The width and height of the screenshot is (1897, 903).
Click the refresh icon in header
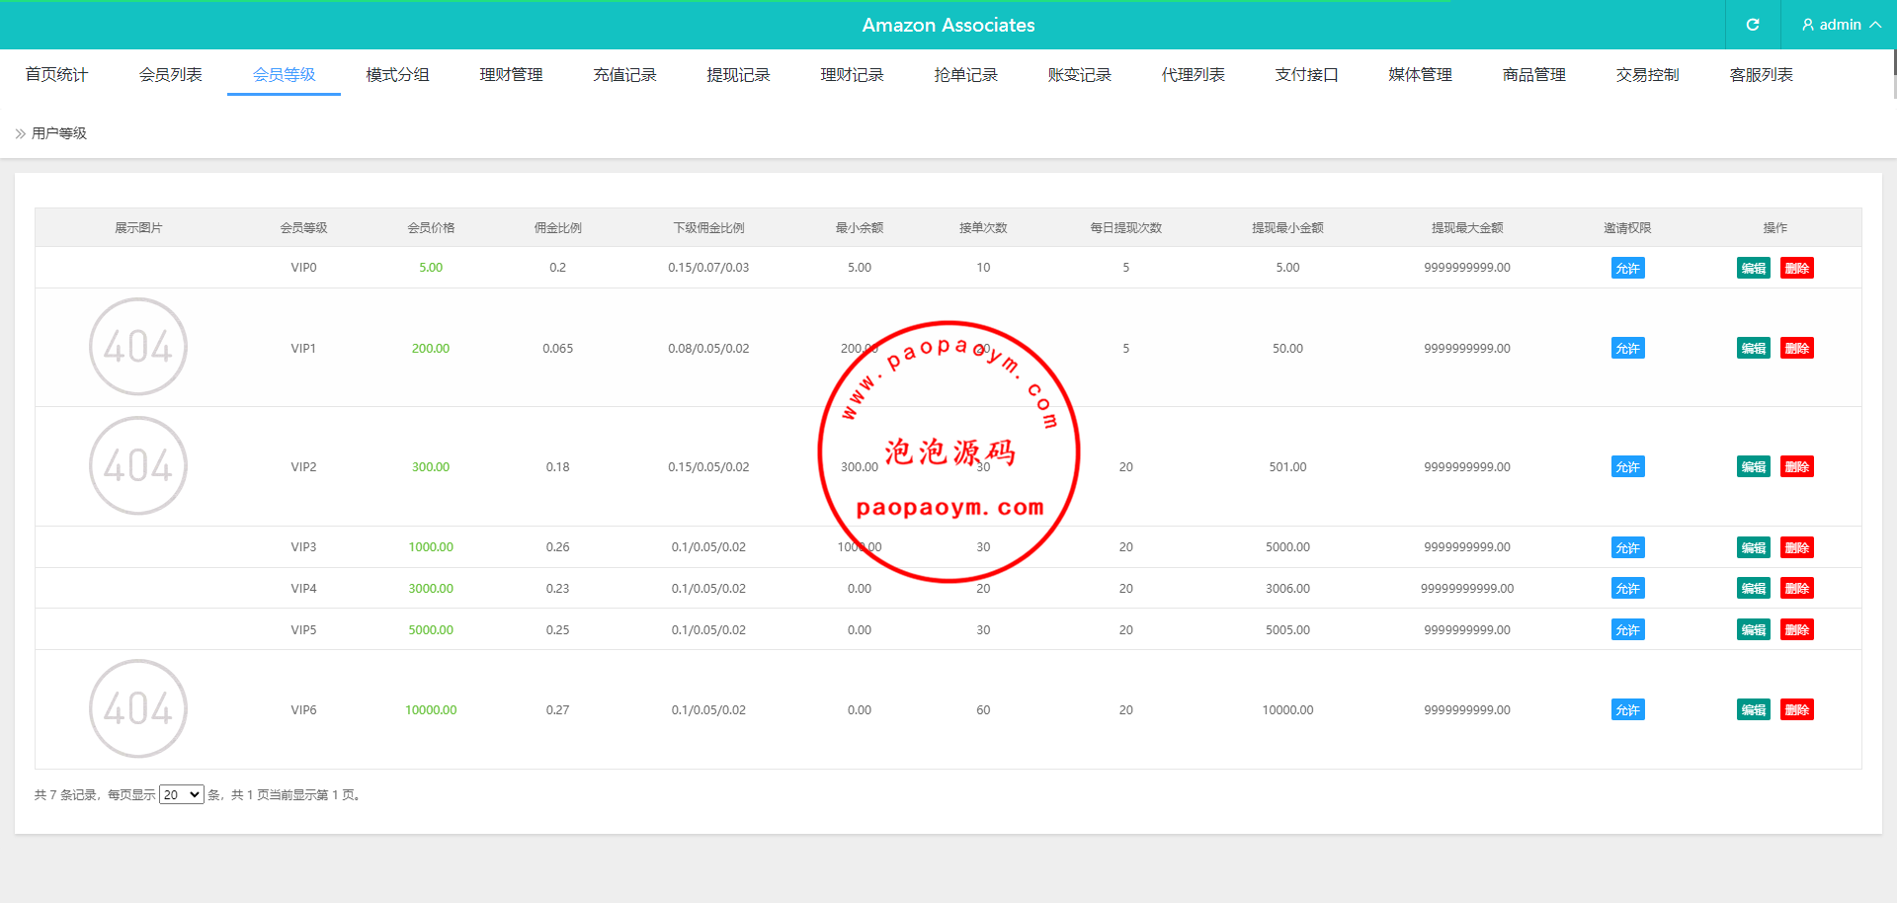(x=1752, y=25)
